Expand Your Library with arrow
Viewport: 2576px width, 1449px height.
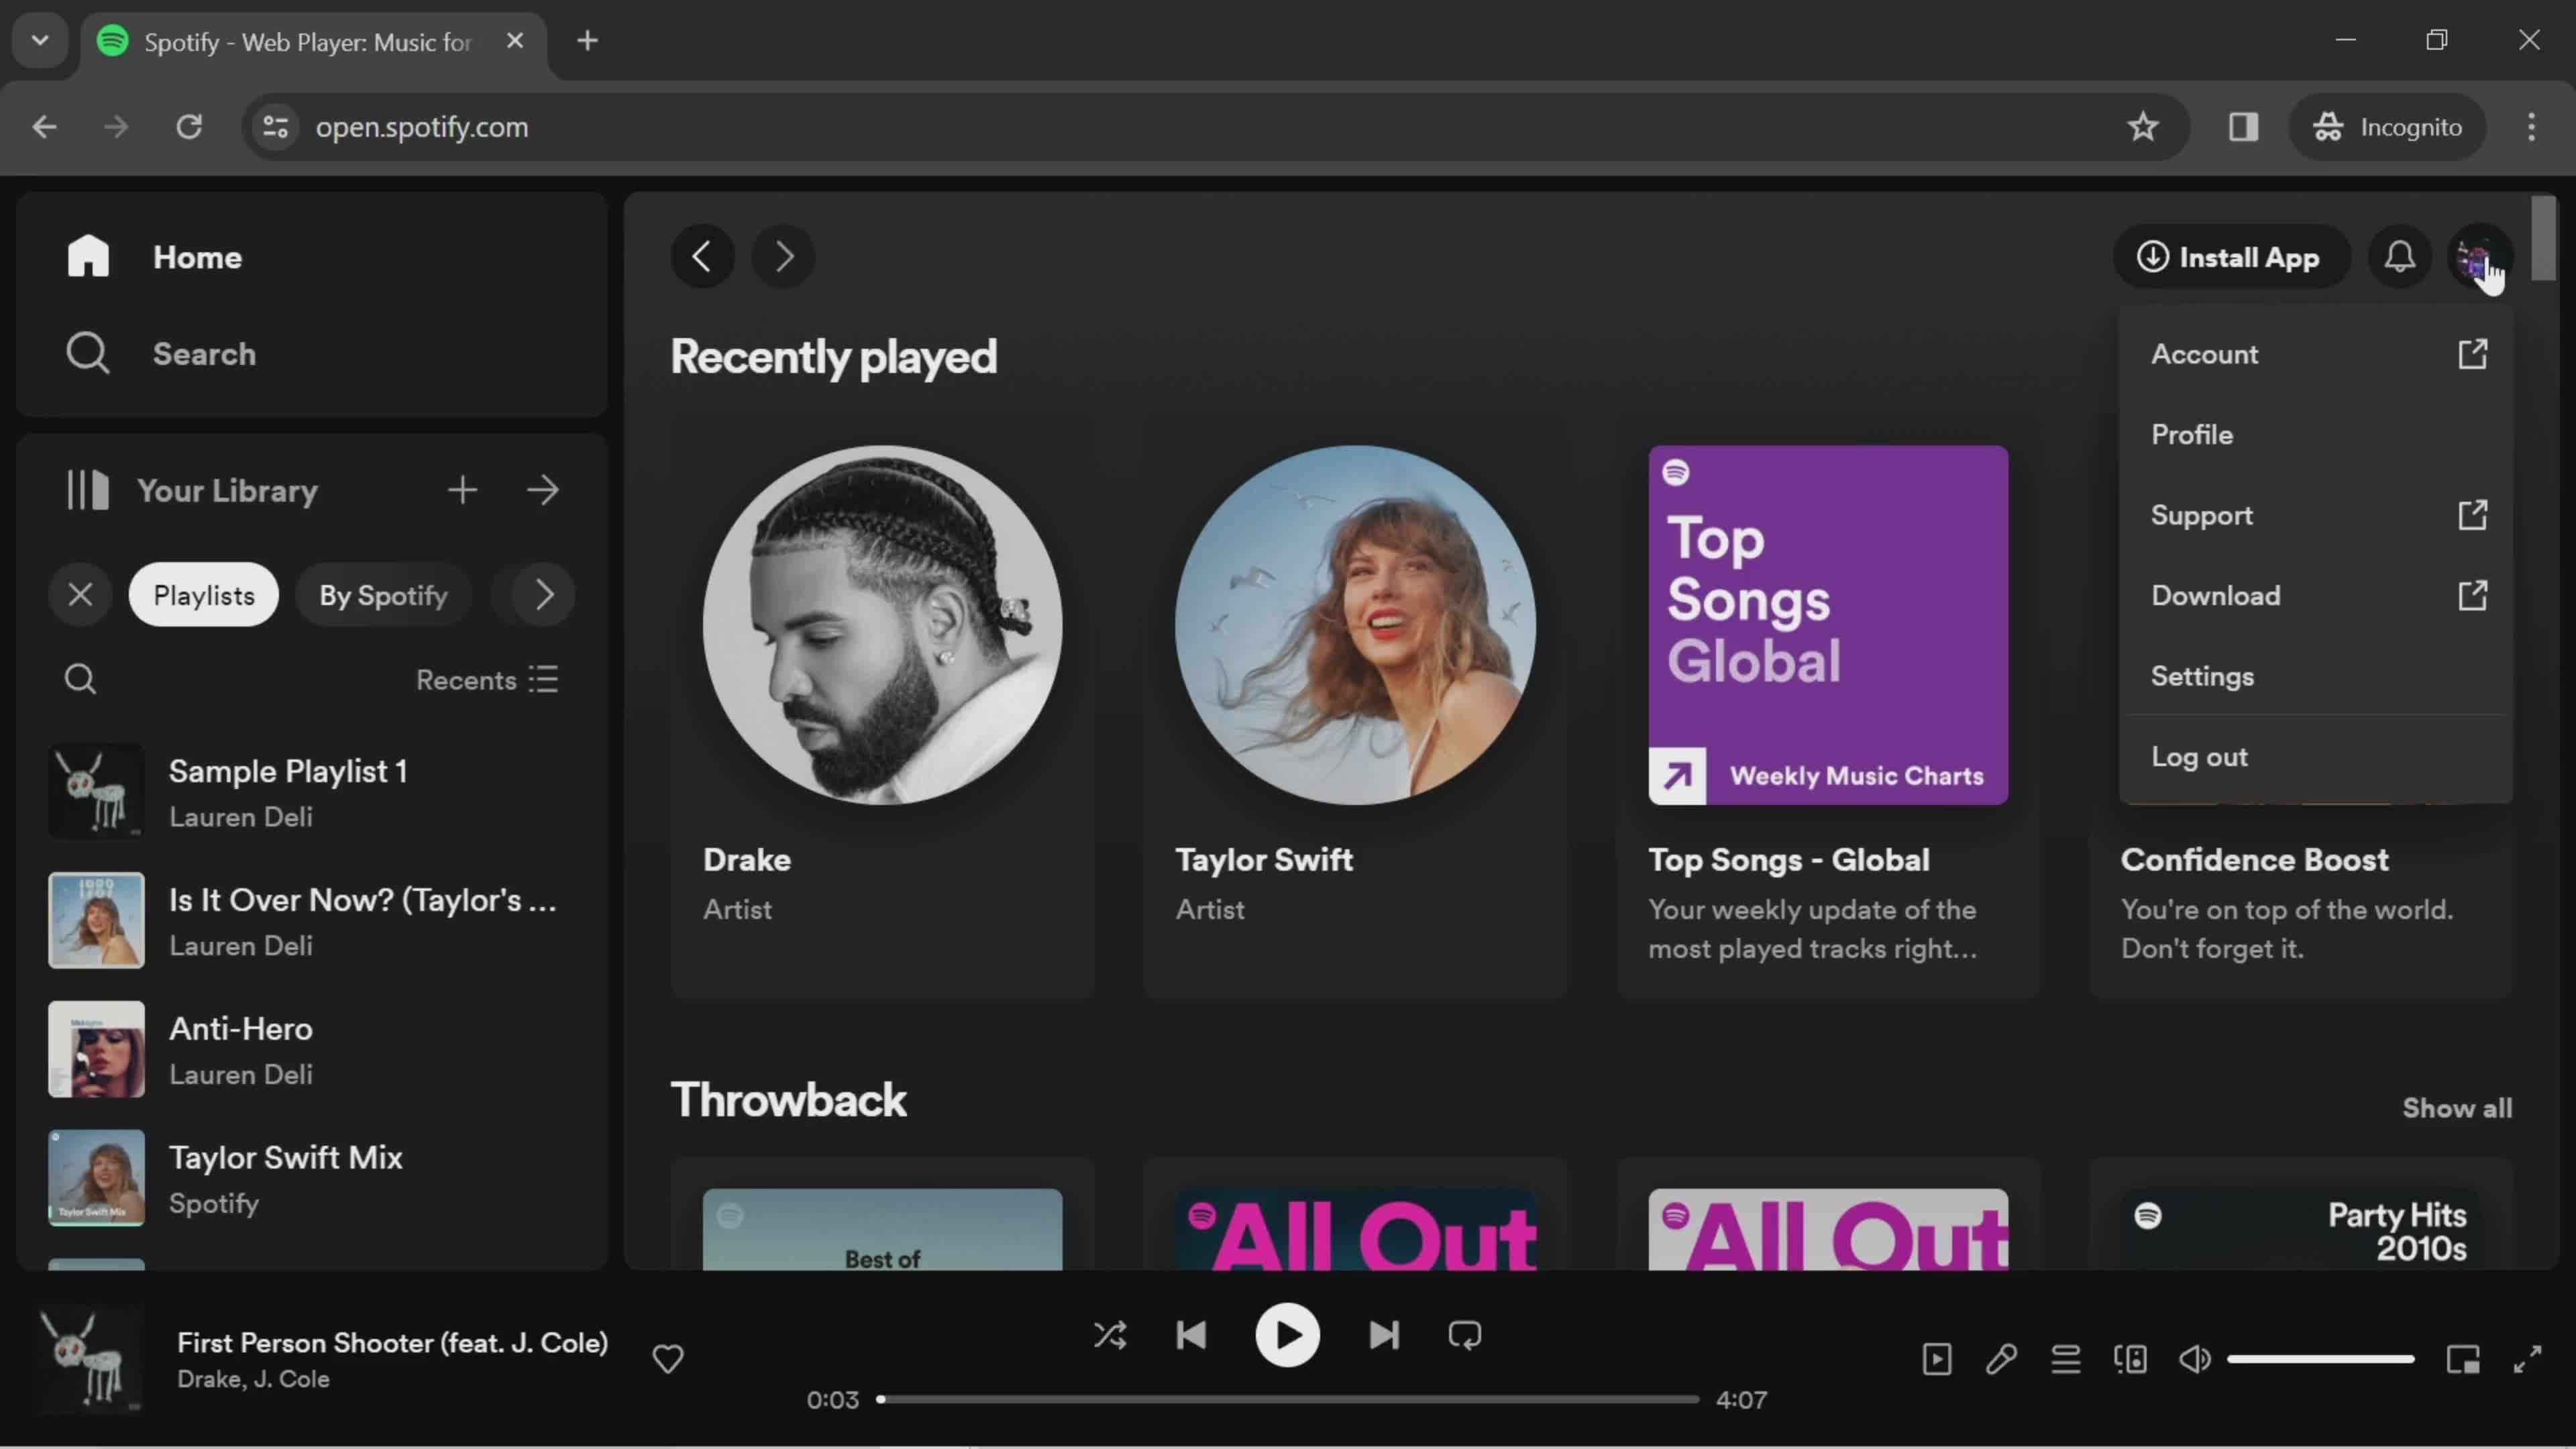pyautogui.click(x=543, y=490)
